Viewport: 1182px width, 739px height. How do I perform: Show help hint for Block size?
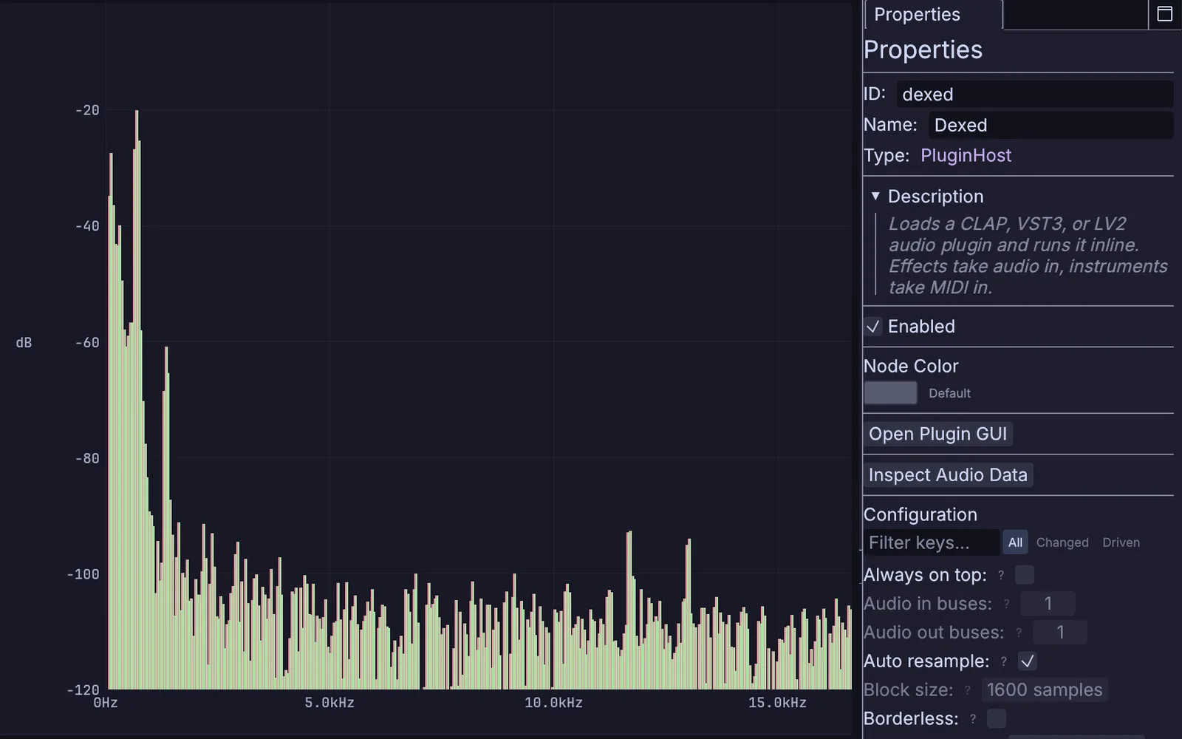point(968,690)
